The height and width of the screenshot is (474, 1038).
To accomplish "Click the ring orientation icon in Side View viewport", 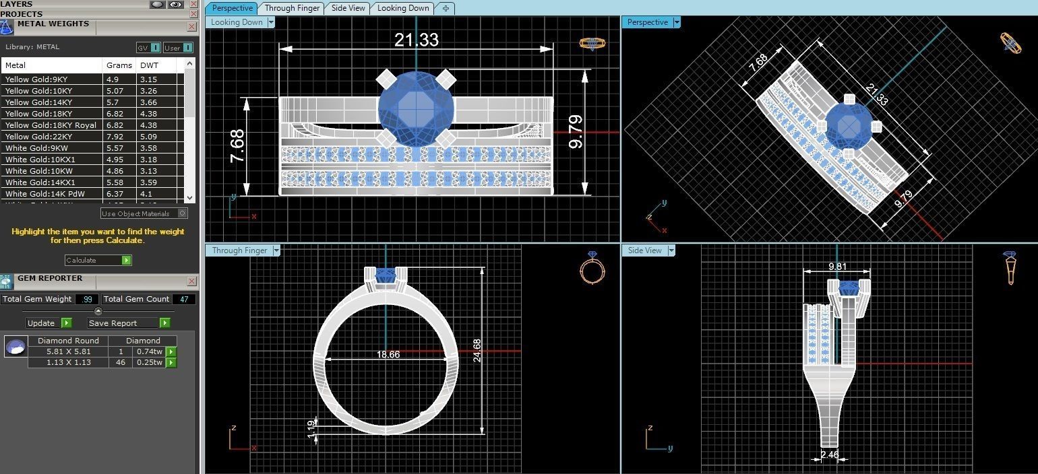I will click(1009, 268).
